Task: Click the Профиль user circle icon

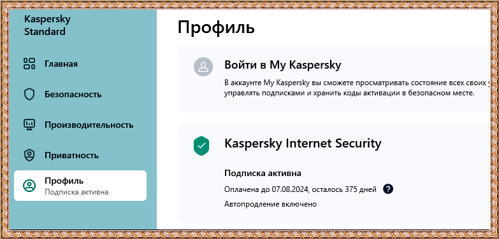Action: click(x=29, y=186)
